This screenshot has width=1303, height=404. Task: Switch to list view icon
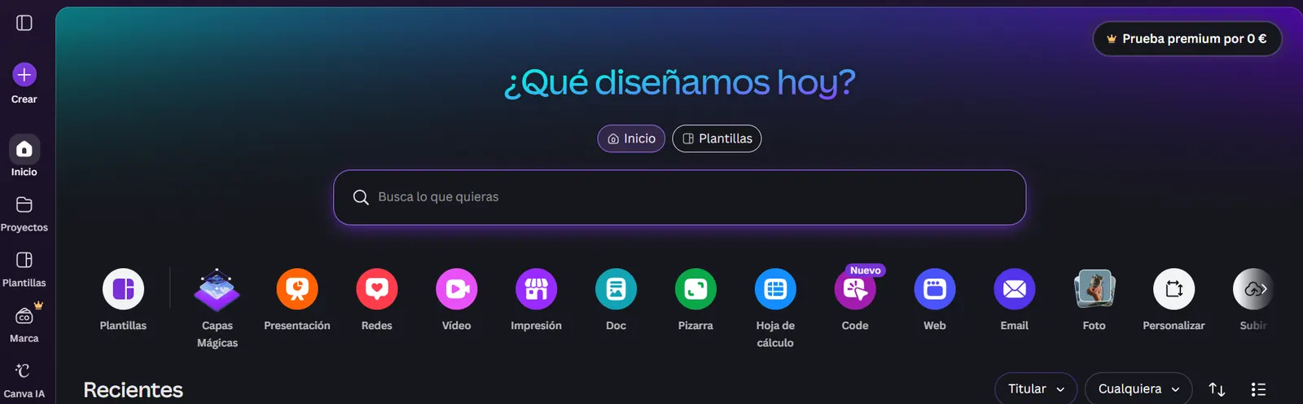pyautogui.click(x=1258, y=389)
